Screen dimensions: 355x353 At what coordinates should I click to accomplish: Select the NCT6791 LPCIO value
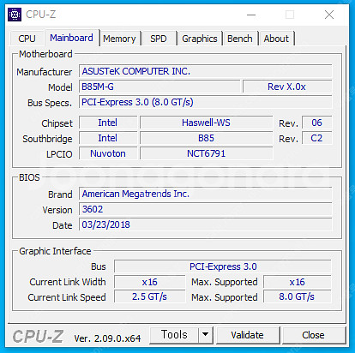[206, 153]
